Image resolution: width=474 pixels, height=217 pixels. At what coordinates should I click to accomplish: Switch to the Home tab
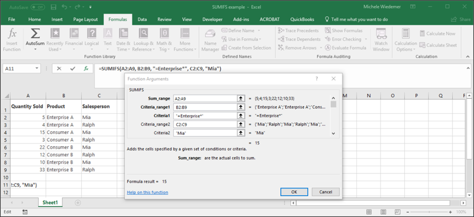tap(34, 19)
